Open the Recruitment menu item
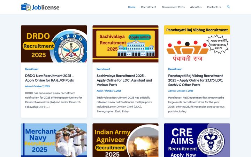The height and width of the screenshot is (157, 251). tap(149, 7)
